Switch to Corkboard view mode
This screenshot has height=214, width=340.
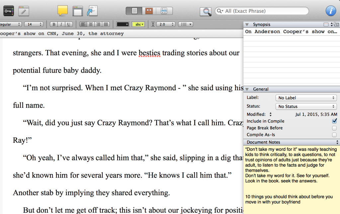[x=148, y=11]
